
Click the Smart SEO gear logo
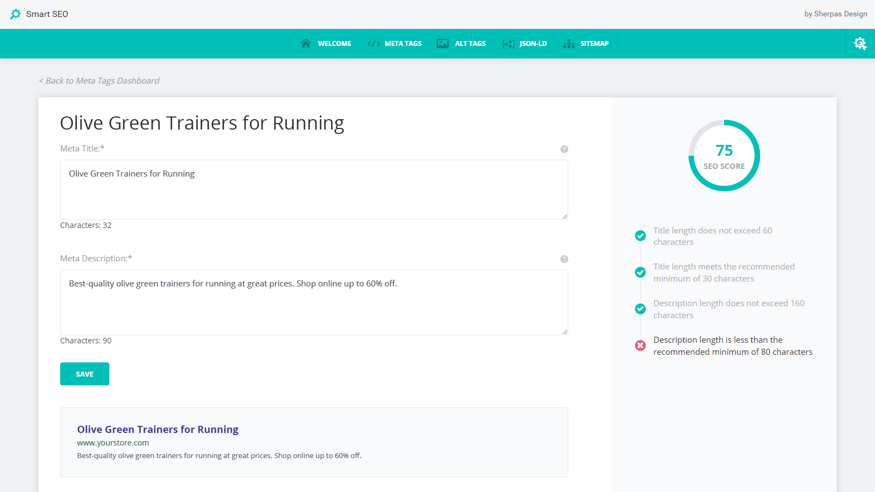[x=15, y=14]
